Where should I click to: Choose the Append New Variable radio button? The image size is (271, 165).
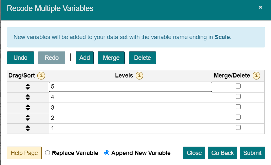click(x=107, y=153)
